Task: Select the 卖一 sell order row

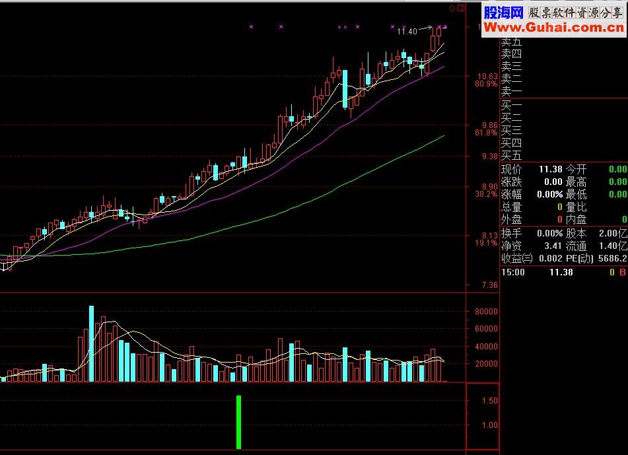Action: pyautogui.click(x=564, y=91)
